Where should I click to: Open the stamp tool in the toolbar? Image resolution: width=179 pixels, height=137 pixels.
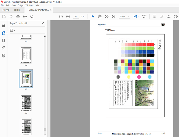[176, 16]
